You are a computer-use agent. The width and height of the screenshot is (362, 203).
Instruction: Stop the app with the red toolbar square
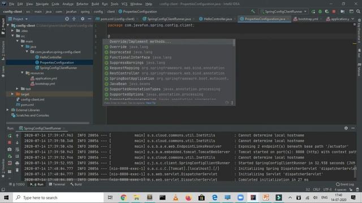pyautogui.click(x=334, y=11)
